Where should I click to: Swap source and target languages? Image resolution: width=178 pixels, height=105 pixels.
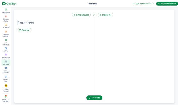94,15
